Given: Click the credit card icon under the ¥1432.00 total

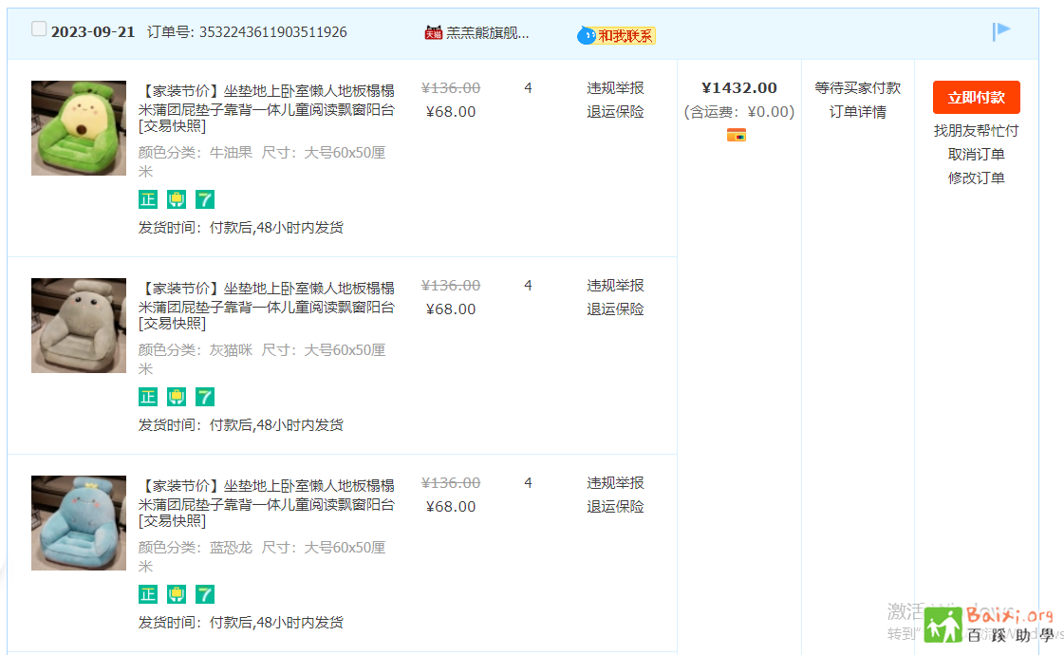Looking at the screenshot, I should click(737, 135).
